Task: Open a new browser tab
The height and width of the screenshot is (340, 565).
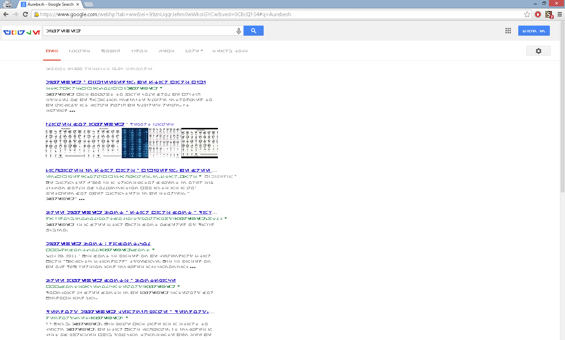Action: click(x=88, y=4)
